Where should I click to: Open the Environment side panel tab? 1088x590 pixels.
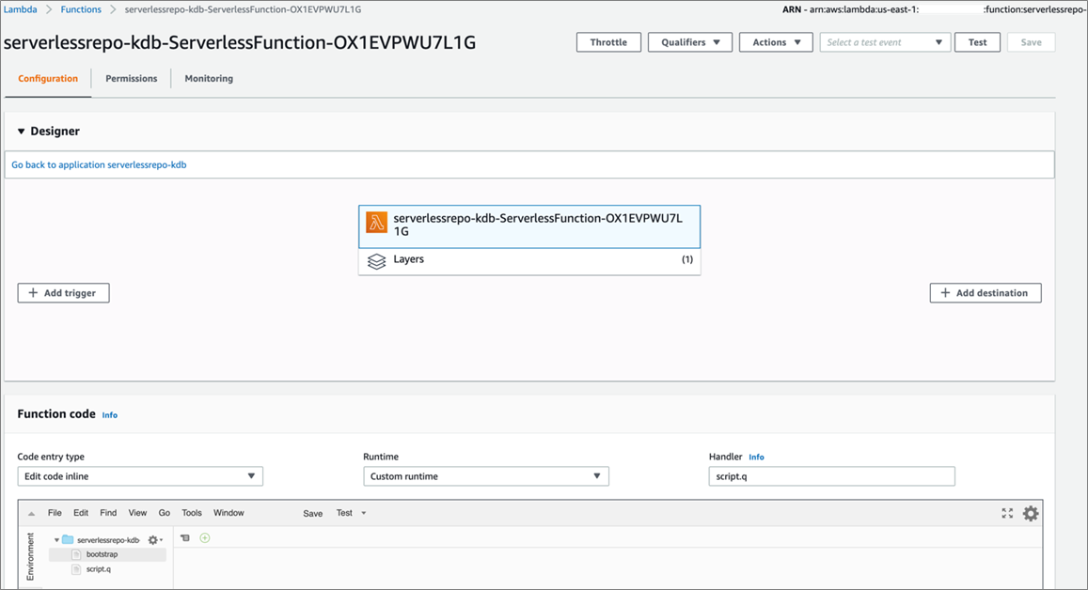(30, 556)
